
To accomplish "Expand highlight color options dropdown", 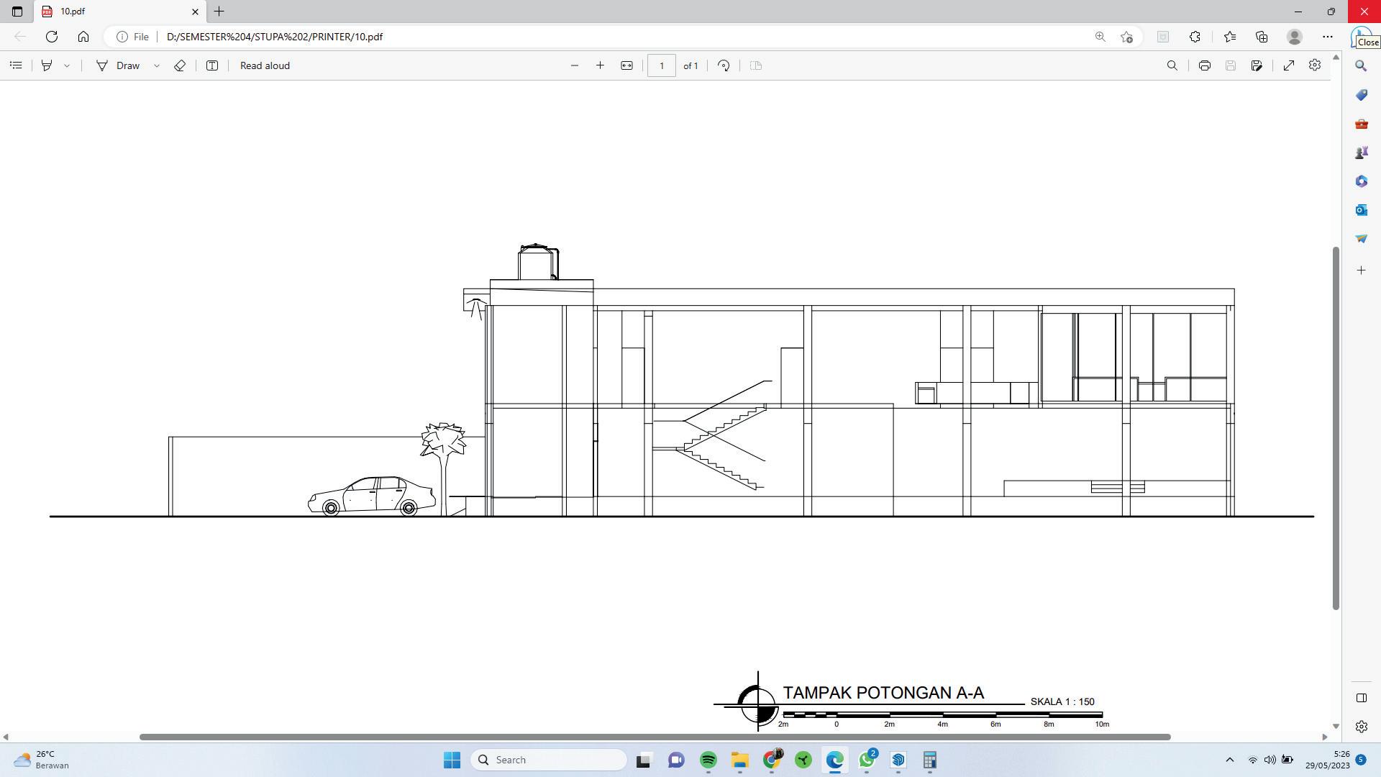I will [67, 65].
